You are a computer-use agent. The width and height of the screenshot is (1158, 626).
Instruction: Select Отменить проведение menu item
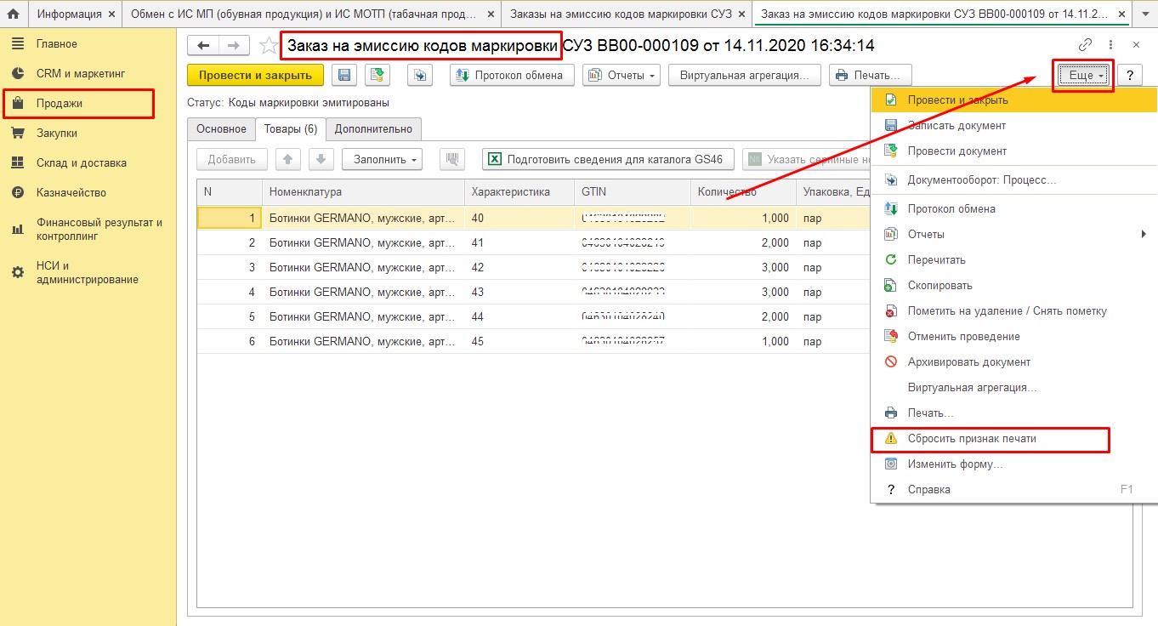pyautogui.click(x=1013, y=336)
